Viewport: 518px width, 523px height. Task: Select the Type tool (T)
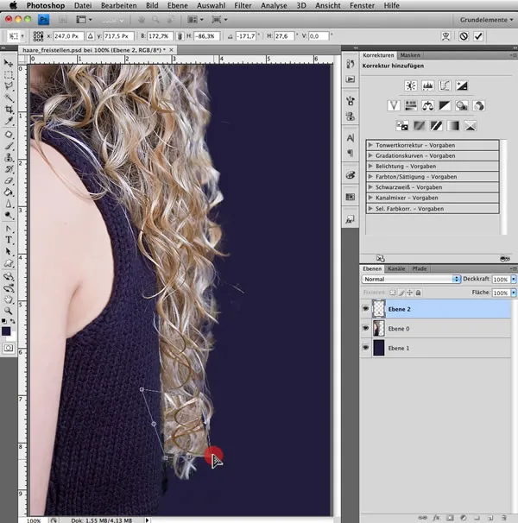pyautogui.click(x=9, y=239)
